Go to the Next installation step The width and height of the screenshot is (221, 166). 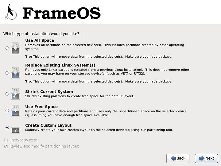[206, 158]
